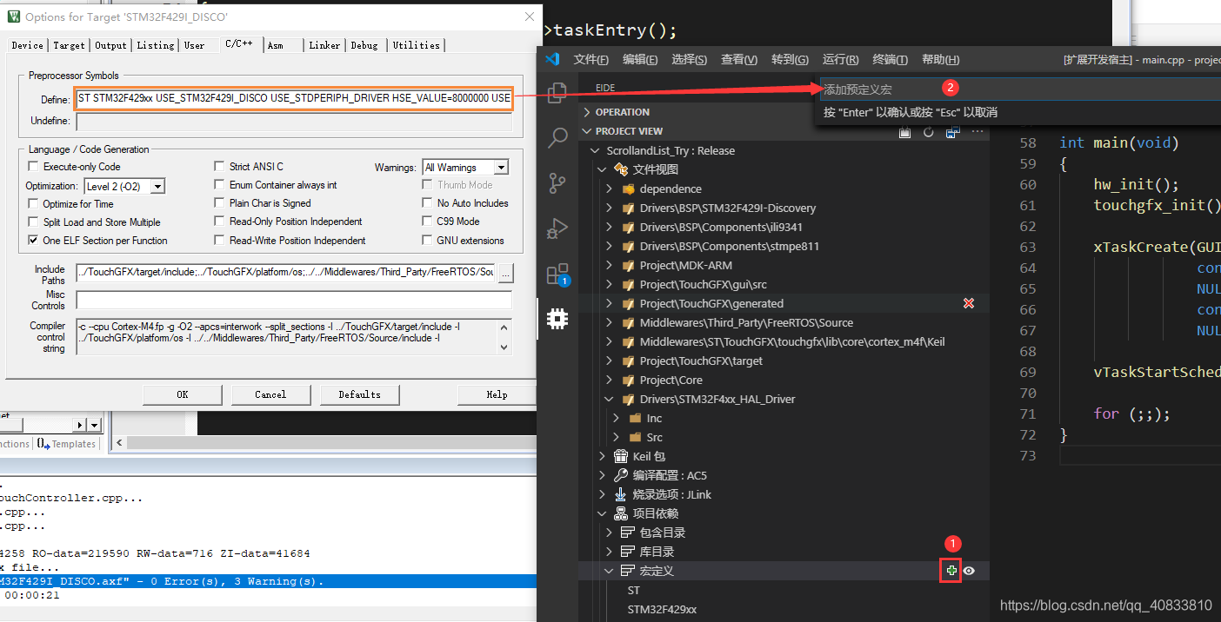This screenshot has height=622, width=1221.
Task: Click the Inc folder icon
Action: pyautogui.click(x=635, y=418)
